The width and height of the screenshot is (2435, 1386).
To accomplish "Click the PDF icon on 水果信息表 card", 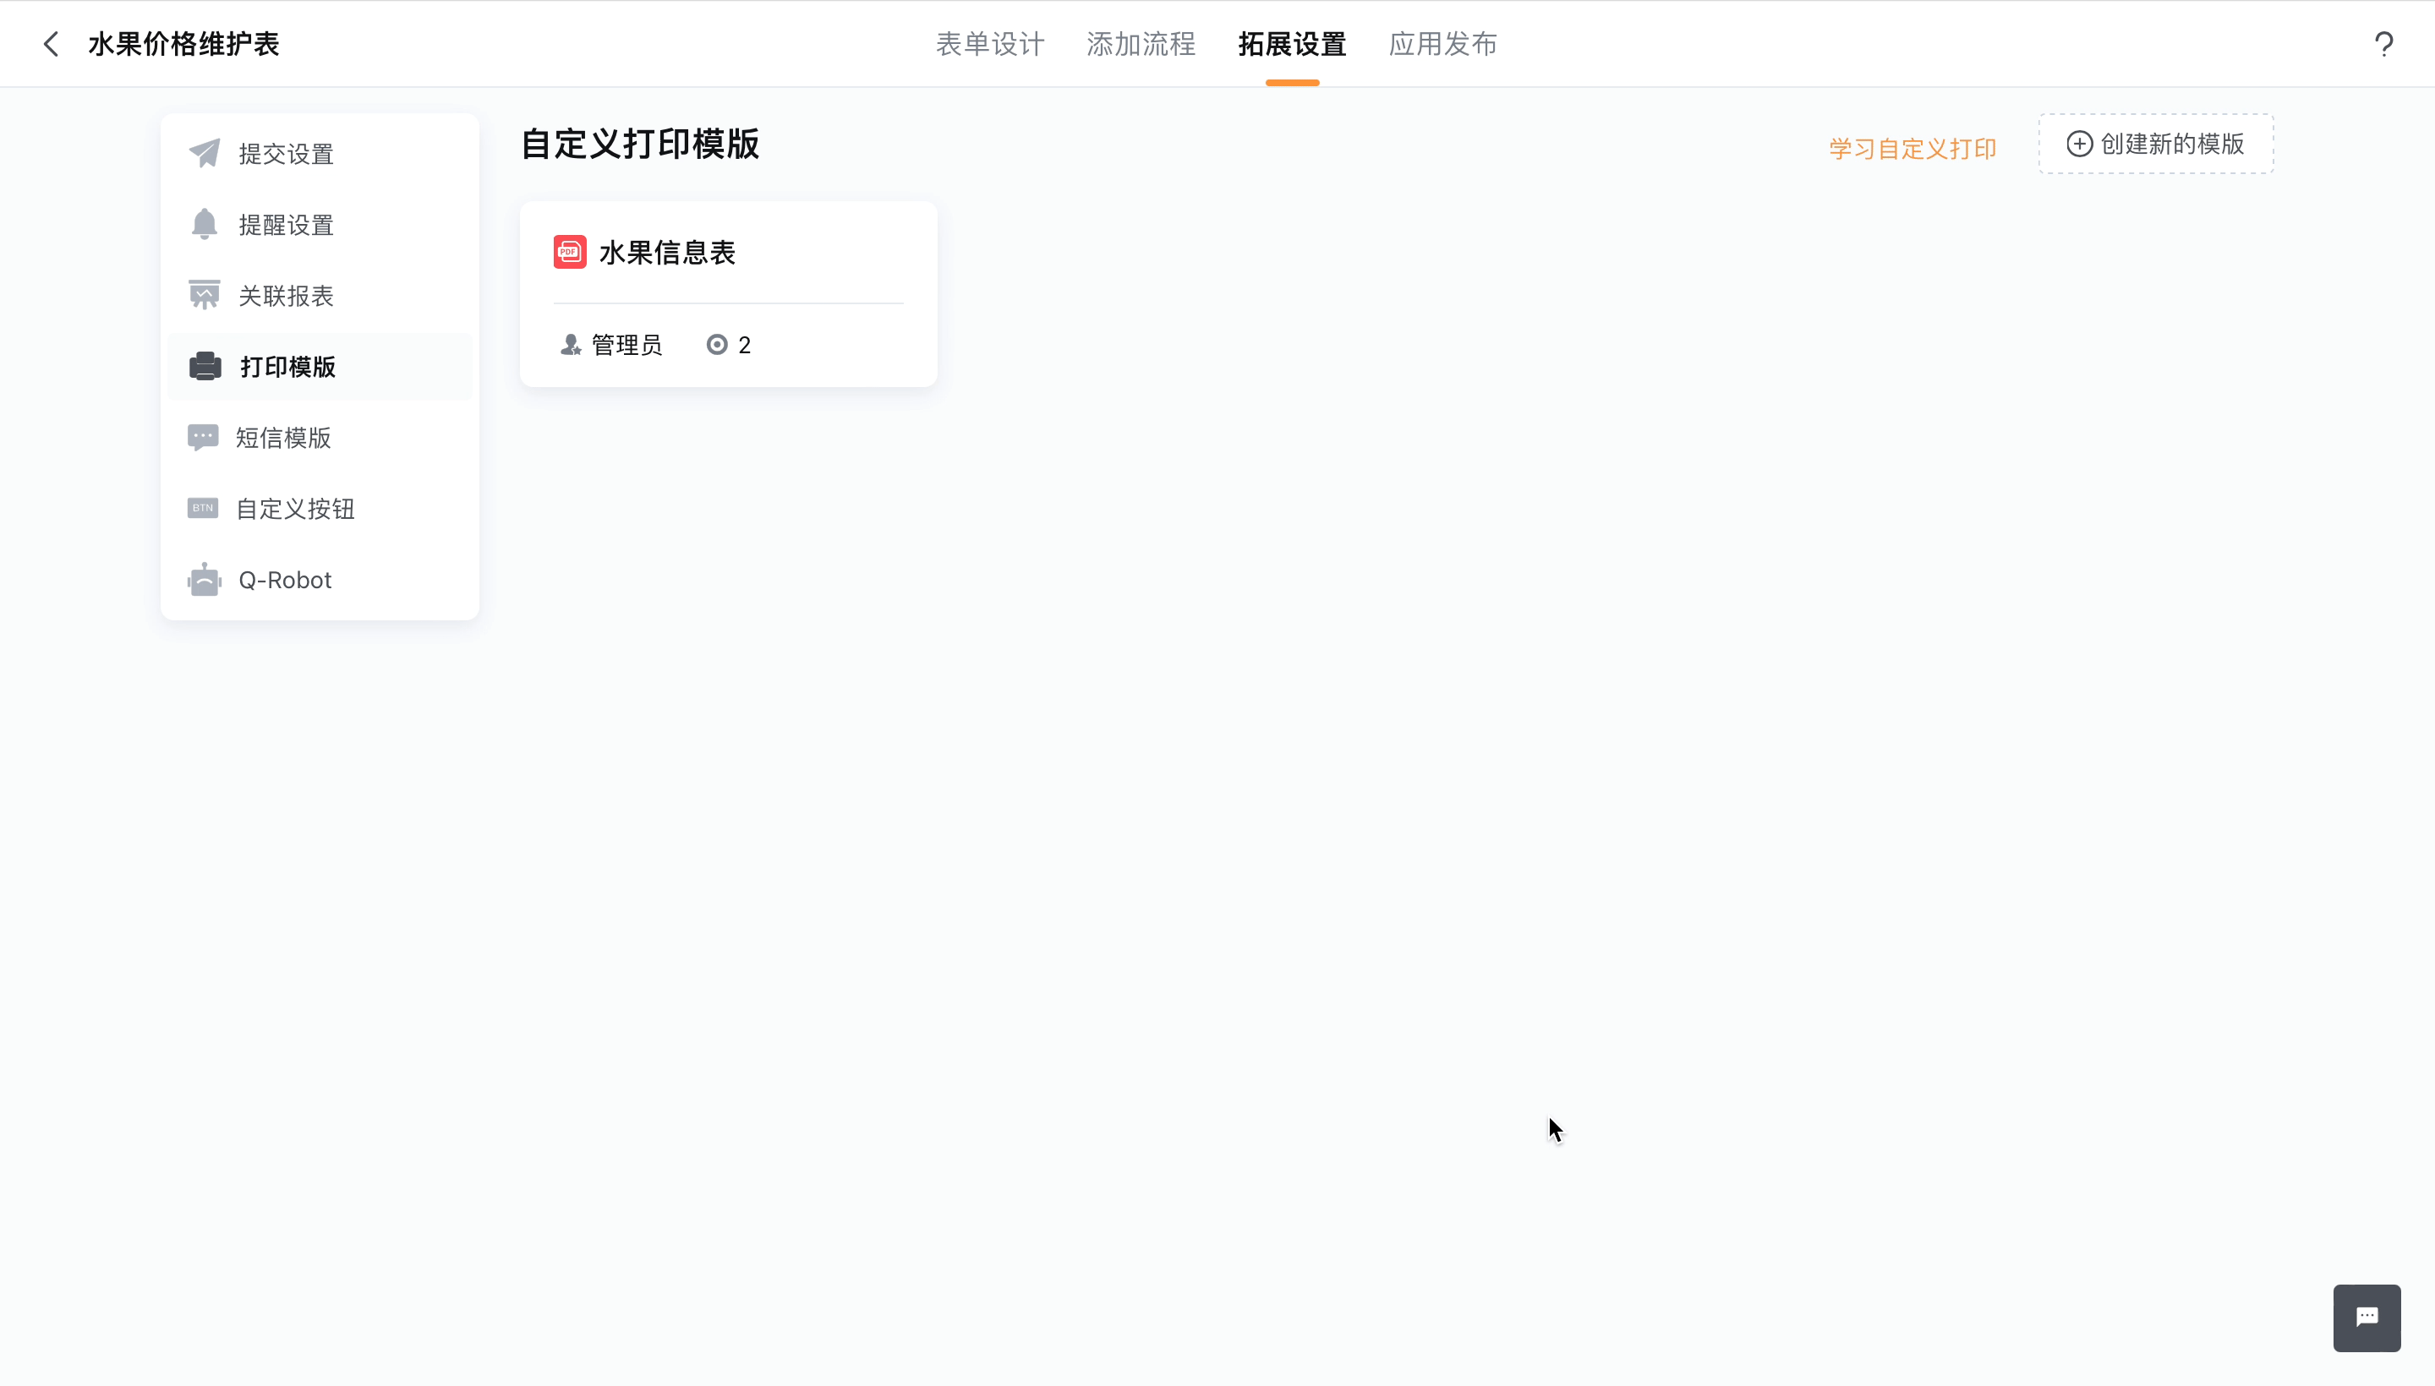I will (x=570, y=252).
